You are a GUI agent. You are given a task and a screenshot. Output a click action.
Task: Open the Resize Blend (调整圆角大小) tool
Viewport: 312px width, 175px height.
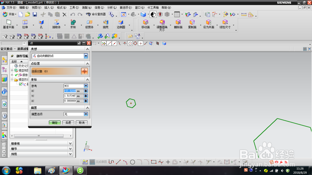click(x=162, y=25)
